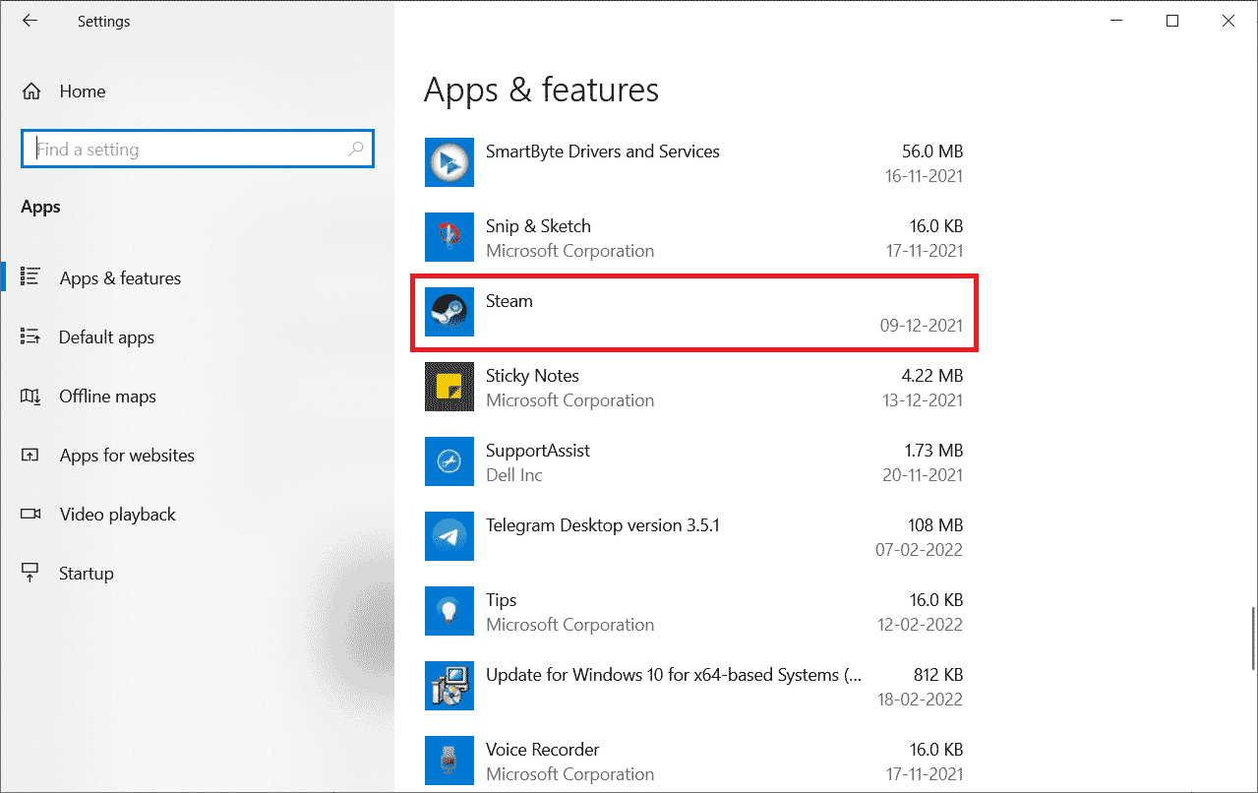Select the Voice Recorder entry
The height and width of the screenshot is (793, 1258).
point(693,761)
